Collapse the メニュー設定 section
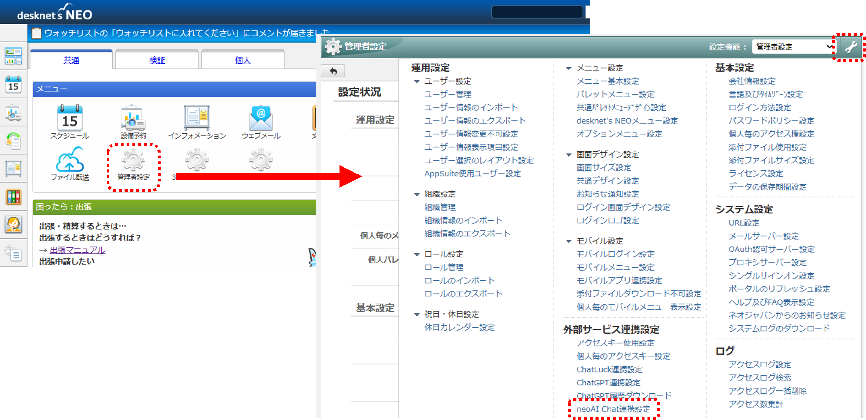Image resolution: width=866 pixels, height=420 pixels. click(x=568, y=68)
